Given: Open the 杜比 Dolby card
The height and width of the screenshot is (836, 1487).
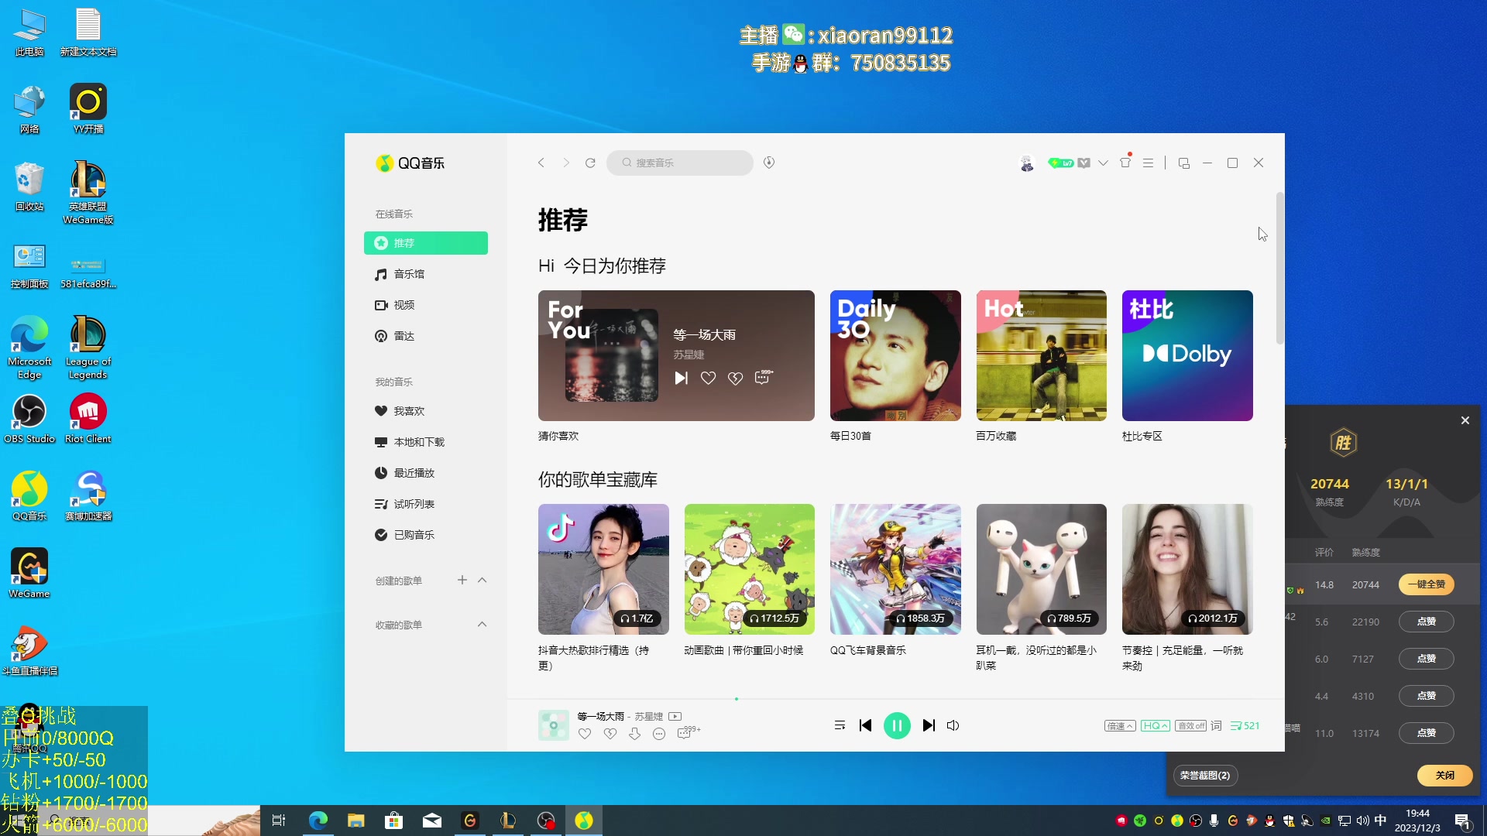Looking at the screenshot, I should coord(1187,355).
